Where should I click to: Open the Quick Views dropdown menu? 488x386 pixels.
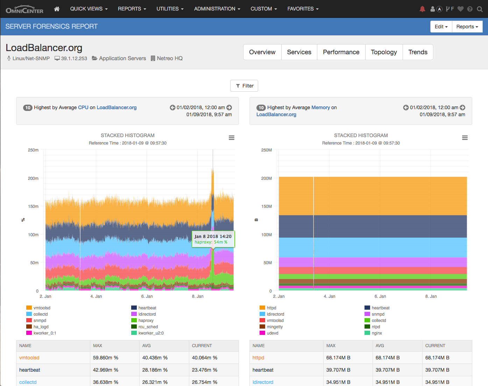[89, 9]
